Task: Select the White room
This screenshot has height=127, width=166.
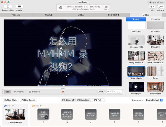Action: point(136,26)
